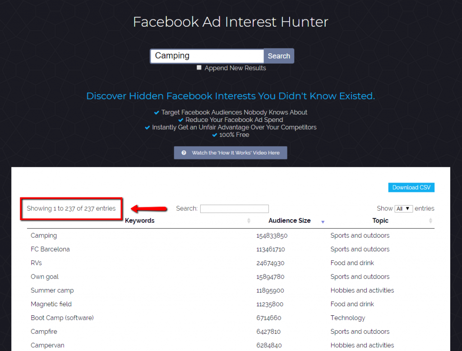Viewport: 462px width, 351px height.
Task: Click the dropdown arrow inside the All selector
Action: [x=407, y=208]
